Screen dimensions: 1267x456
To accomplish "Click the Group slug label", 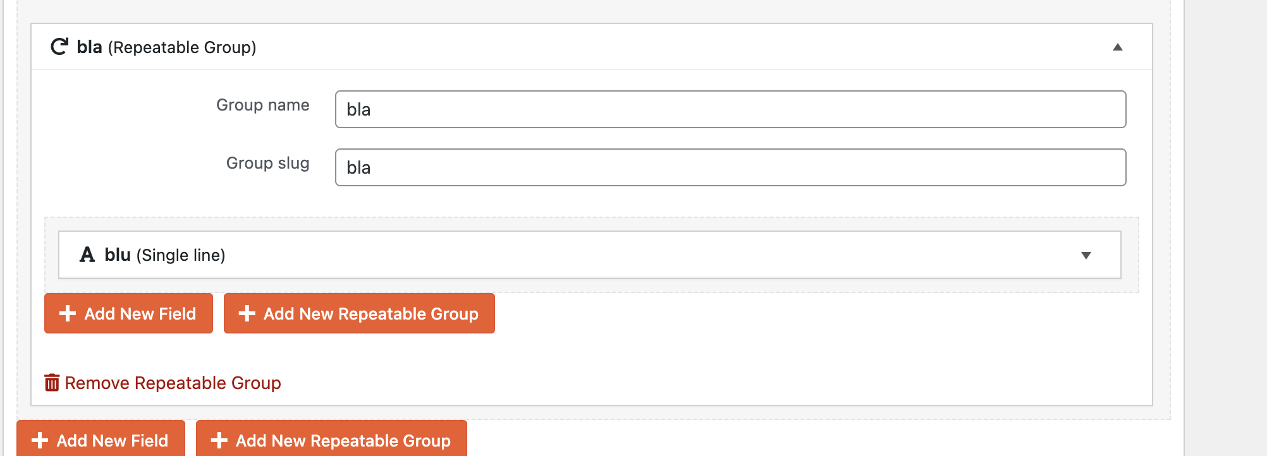I will [x=267, y=163].
